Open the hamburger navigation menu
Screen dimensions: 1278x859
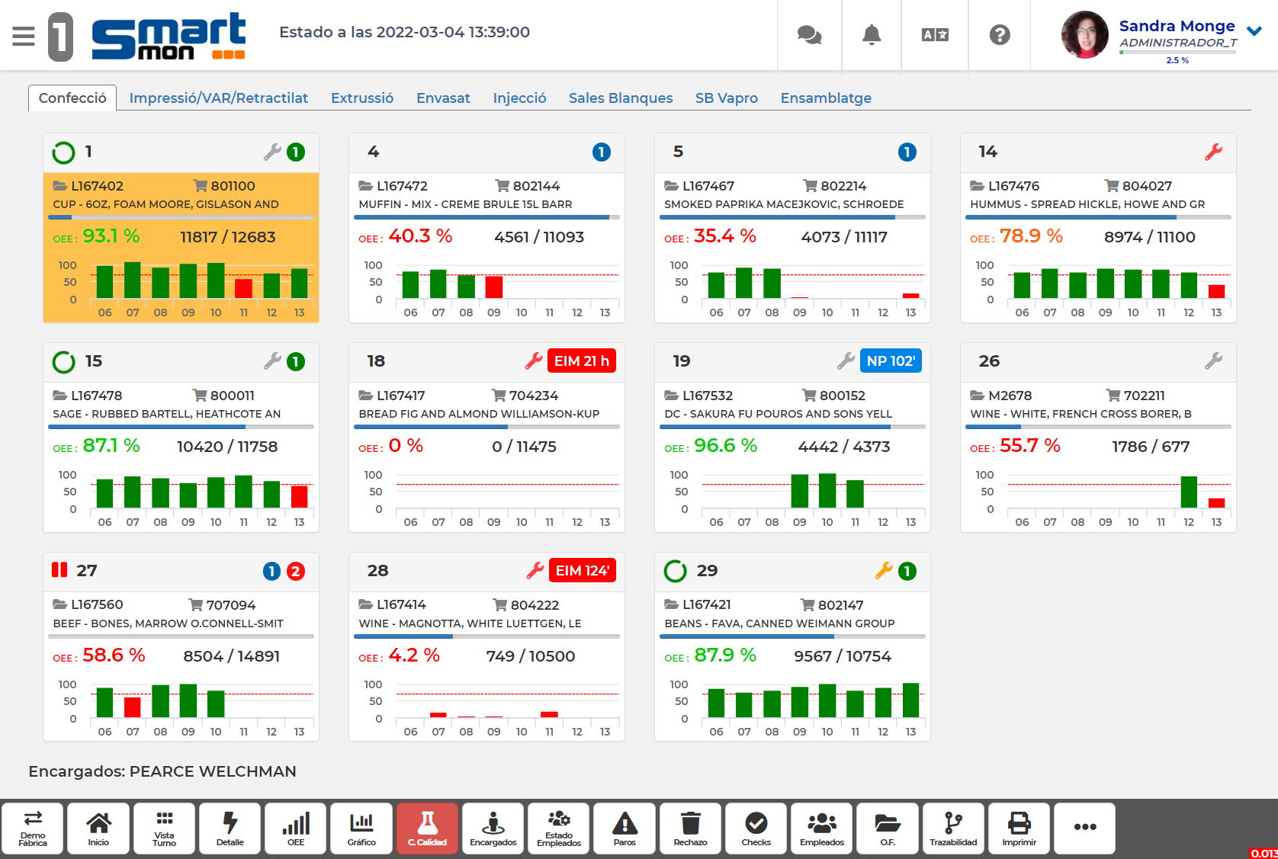click(23, 35)
